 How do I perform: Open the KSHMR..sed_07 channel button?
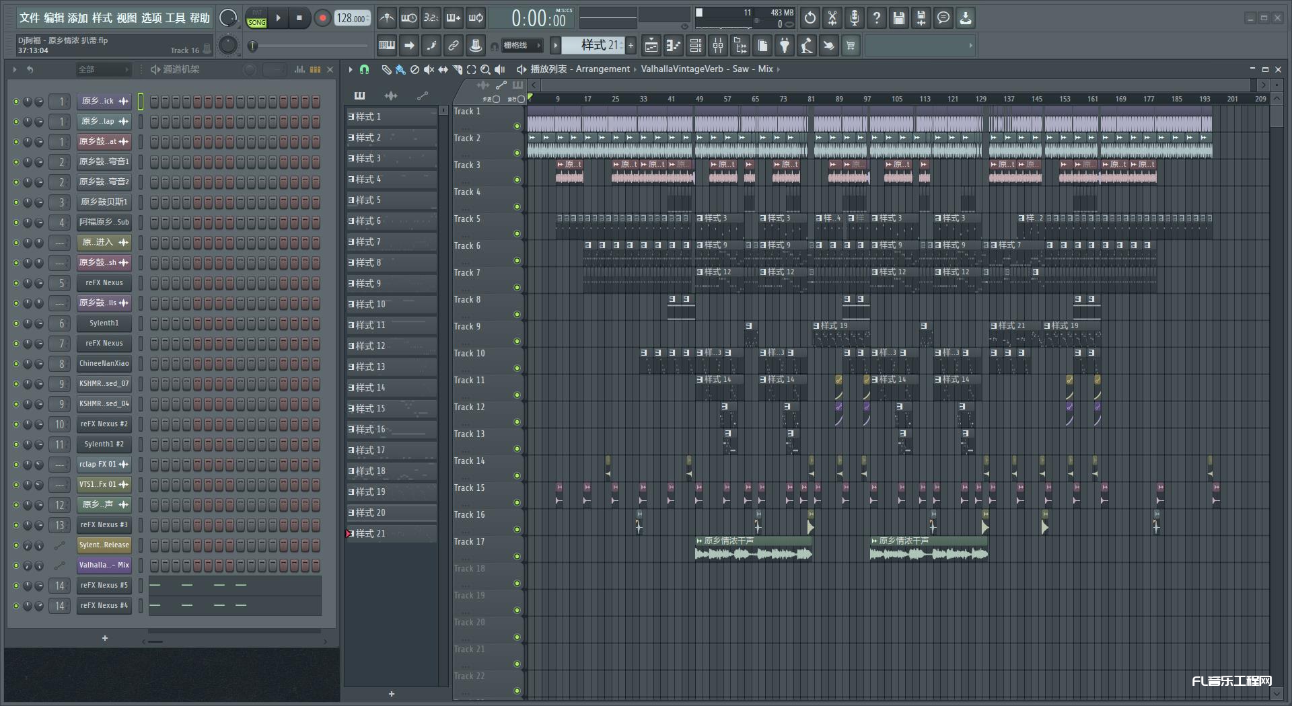(104, 384)
